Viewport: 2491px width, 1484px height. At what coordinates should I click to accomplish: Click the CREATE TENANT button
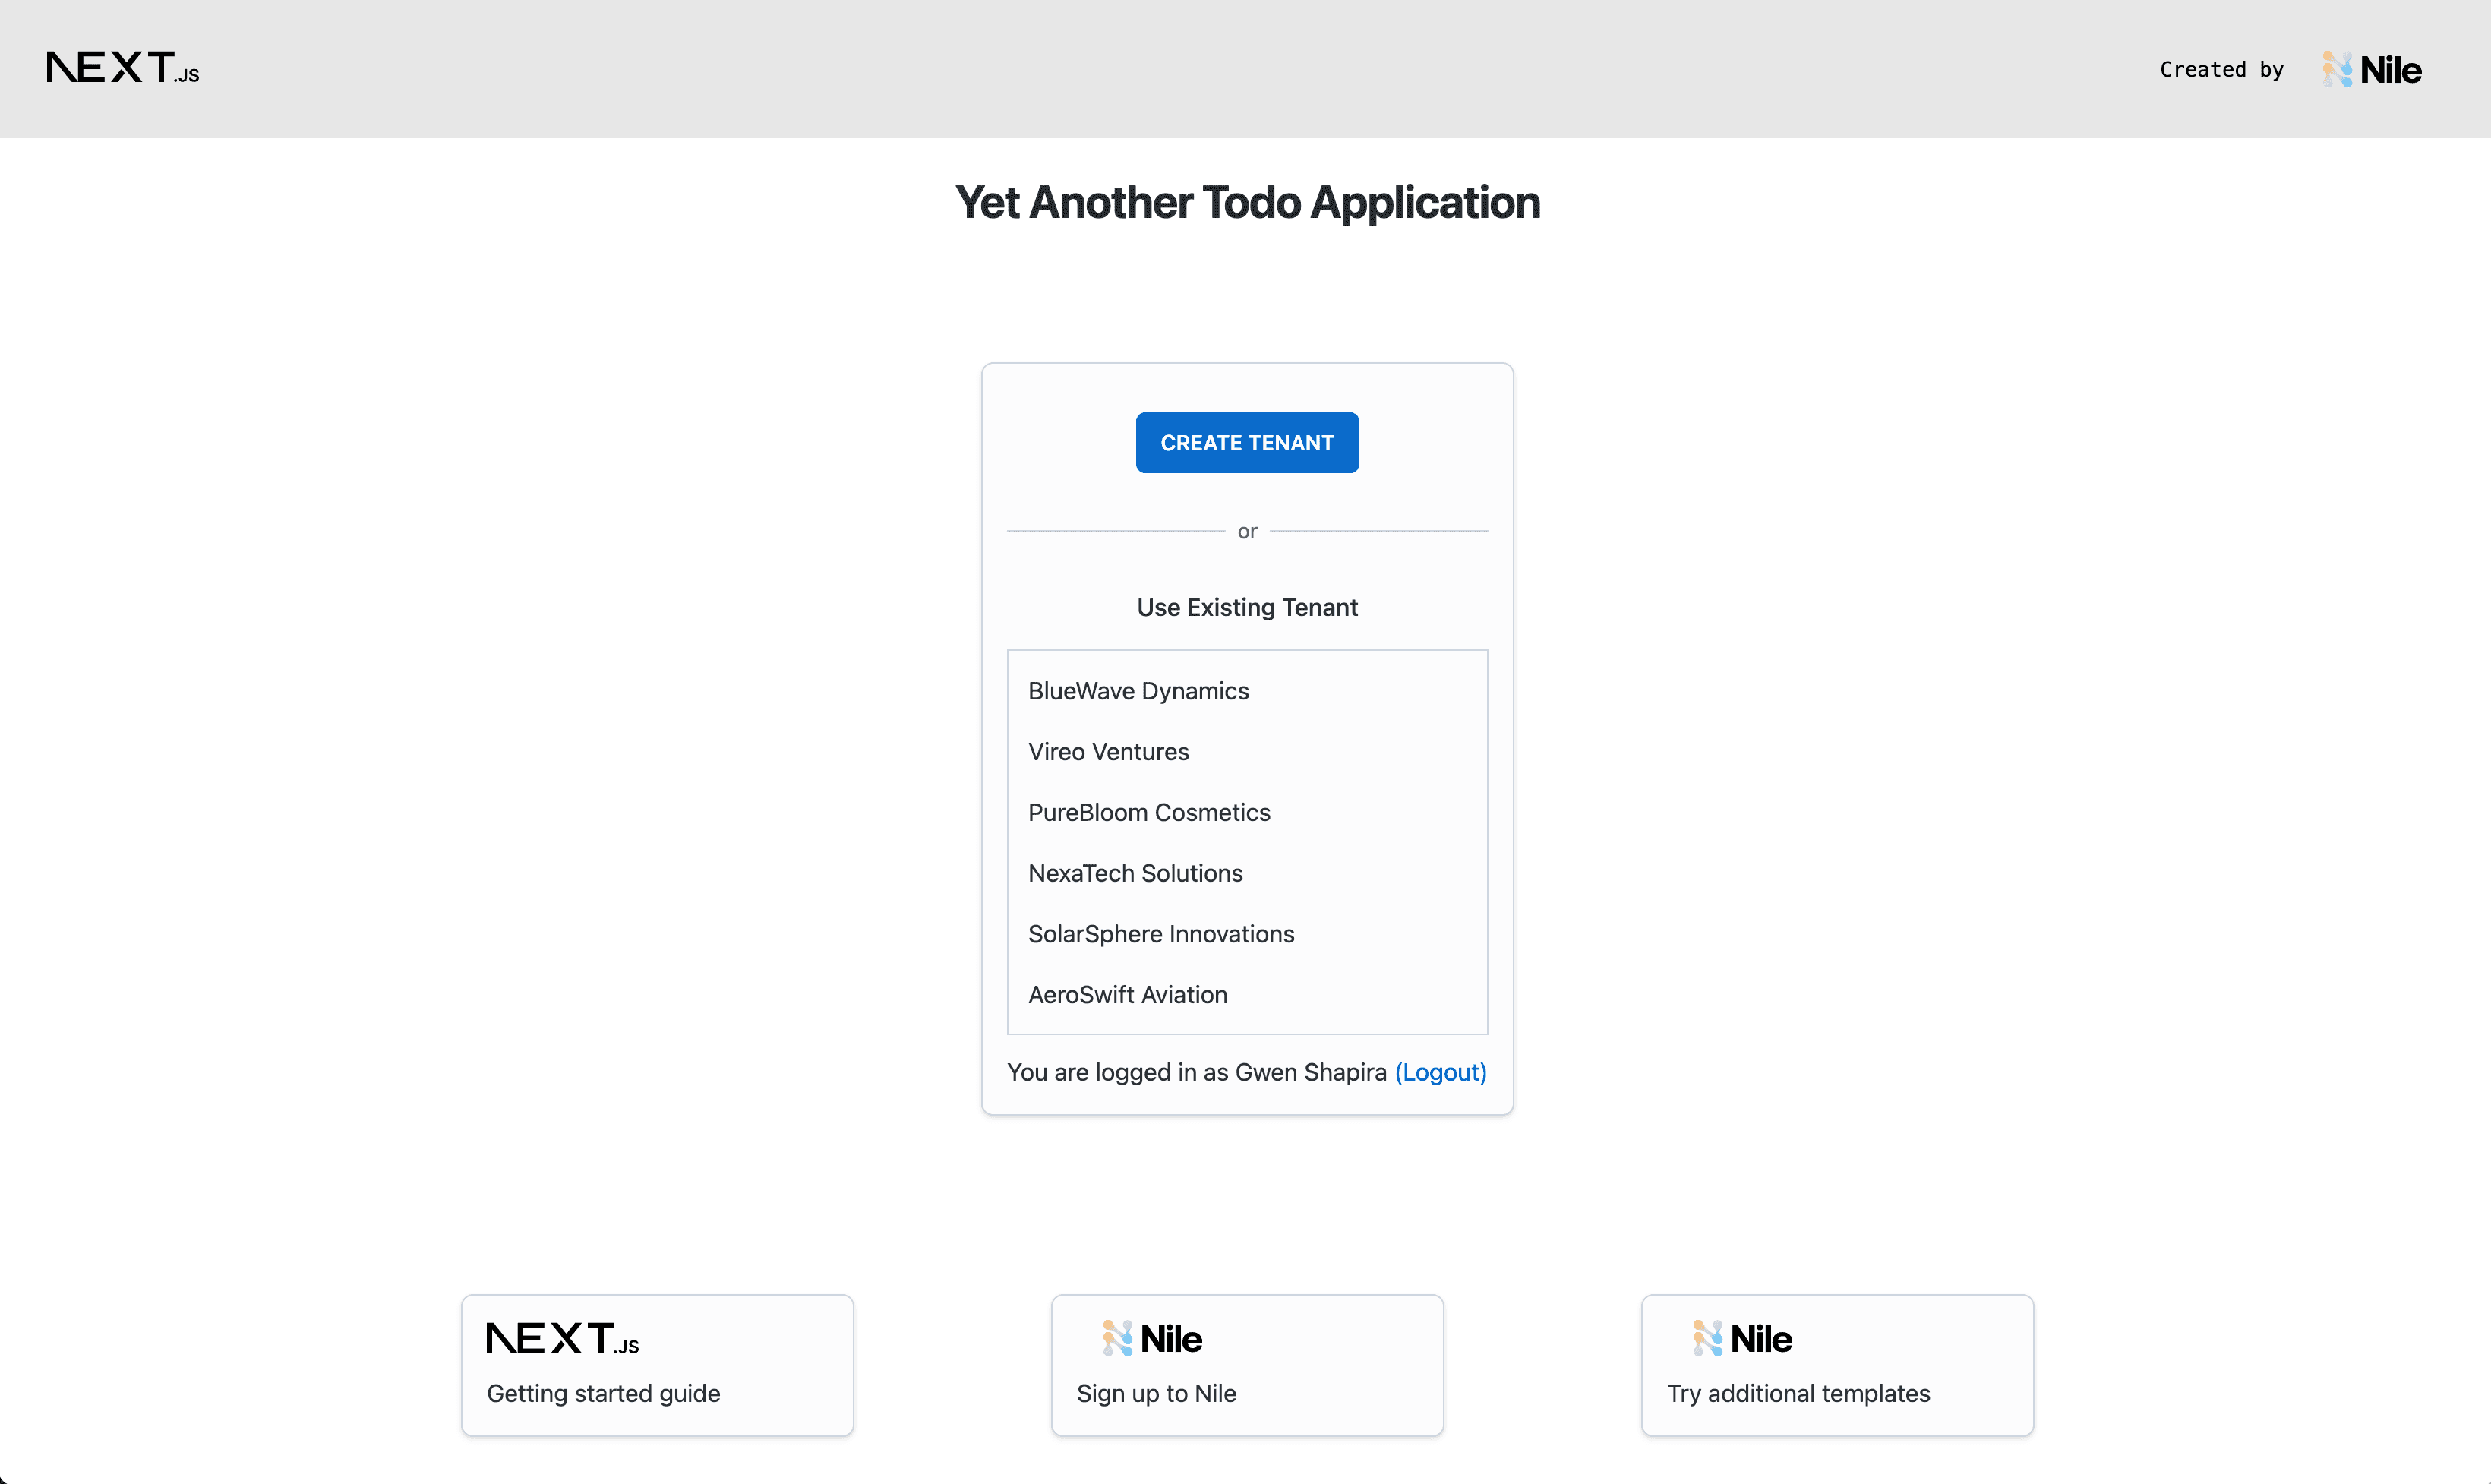pyautogui.click(x=1247, y=442)
